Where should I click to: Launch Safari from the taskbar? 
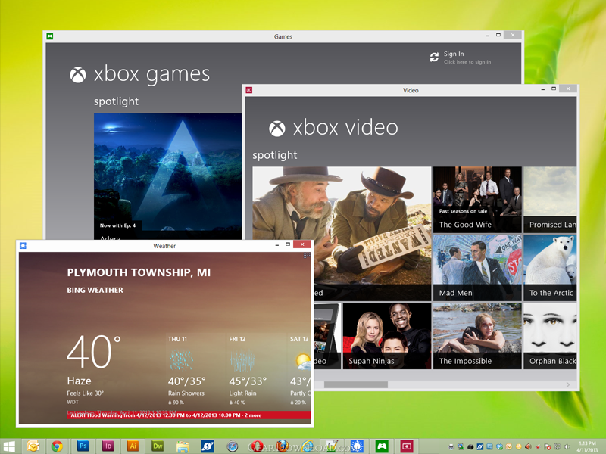pos(233,446)
